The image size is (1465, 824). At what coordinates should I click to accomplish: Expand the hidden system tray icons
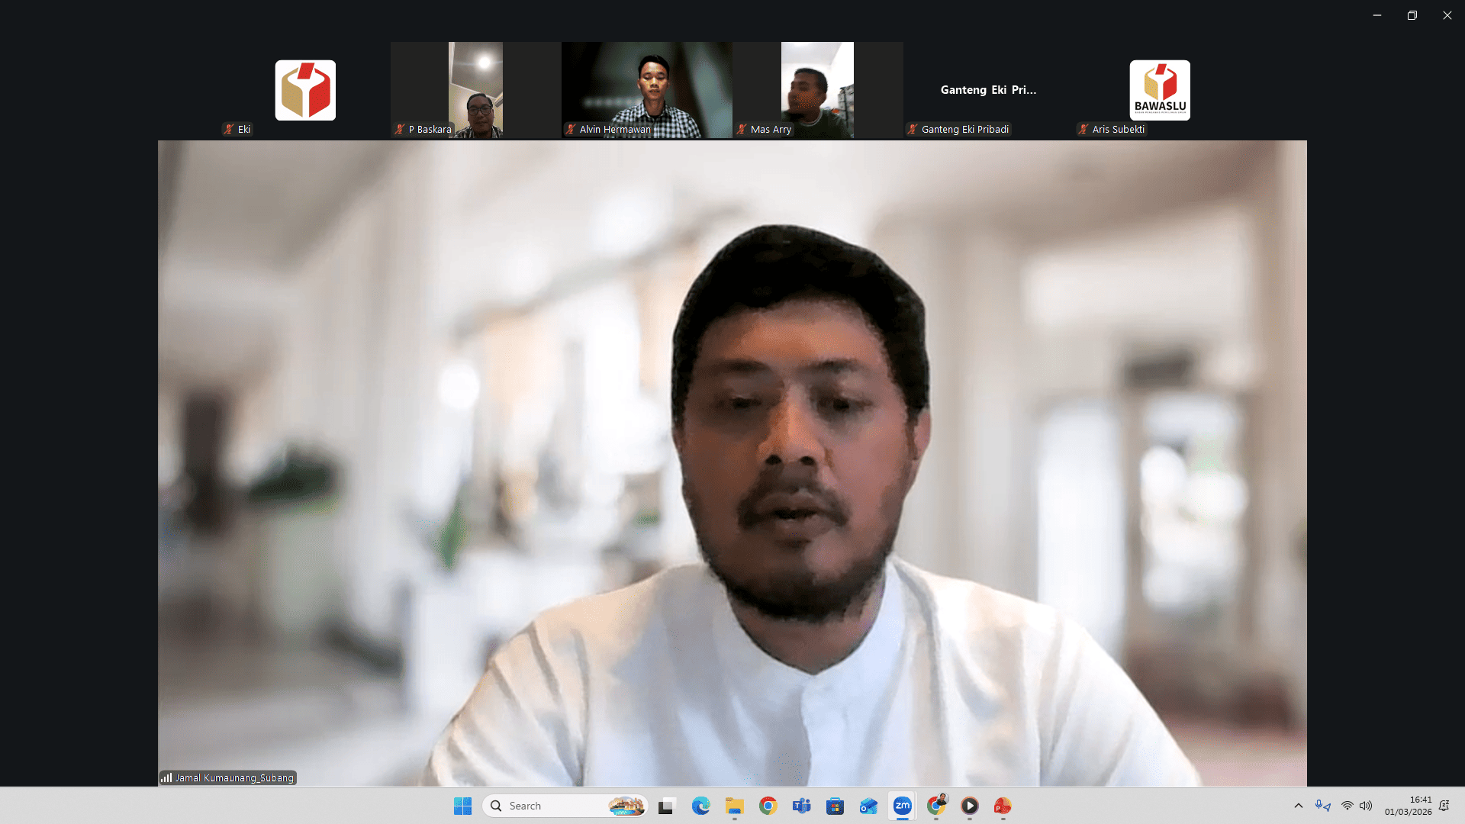point(1298,806)
